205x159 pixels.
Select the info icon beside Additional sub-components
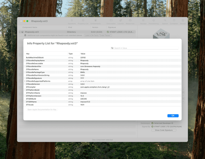click(x=25, y=35)
